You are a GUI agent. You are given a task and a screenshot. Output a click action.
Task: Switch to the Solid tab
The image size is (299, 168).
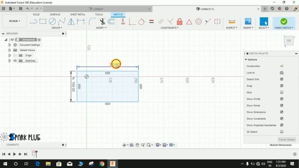36,14
